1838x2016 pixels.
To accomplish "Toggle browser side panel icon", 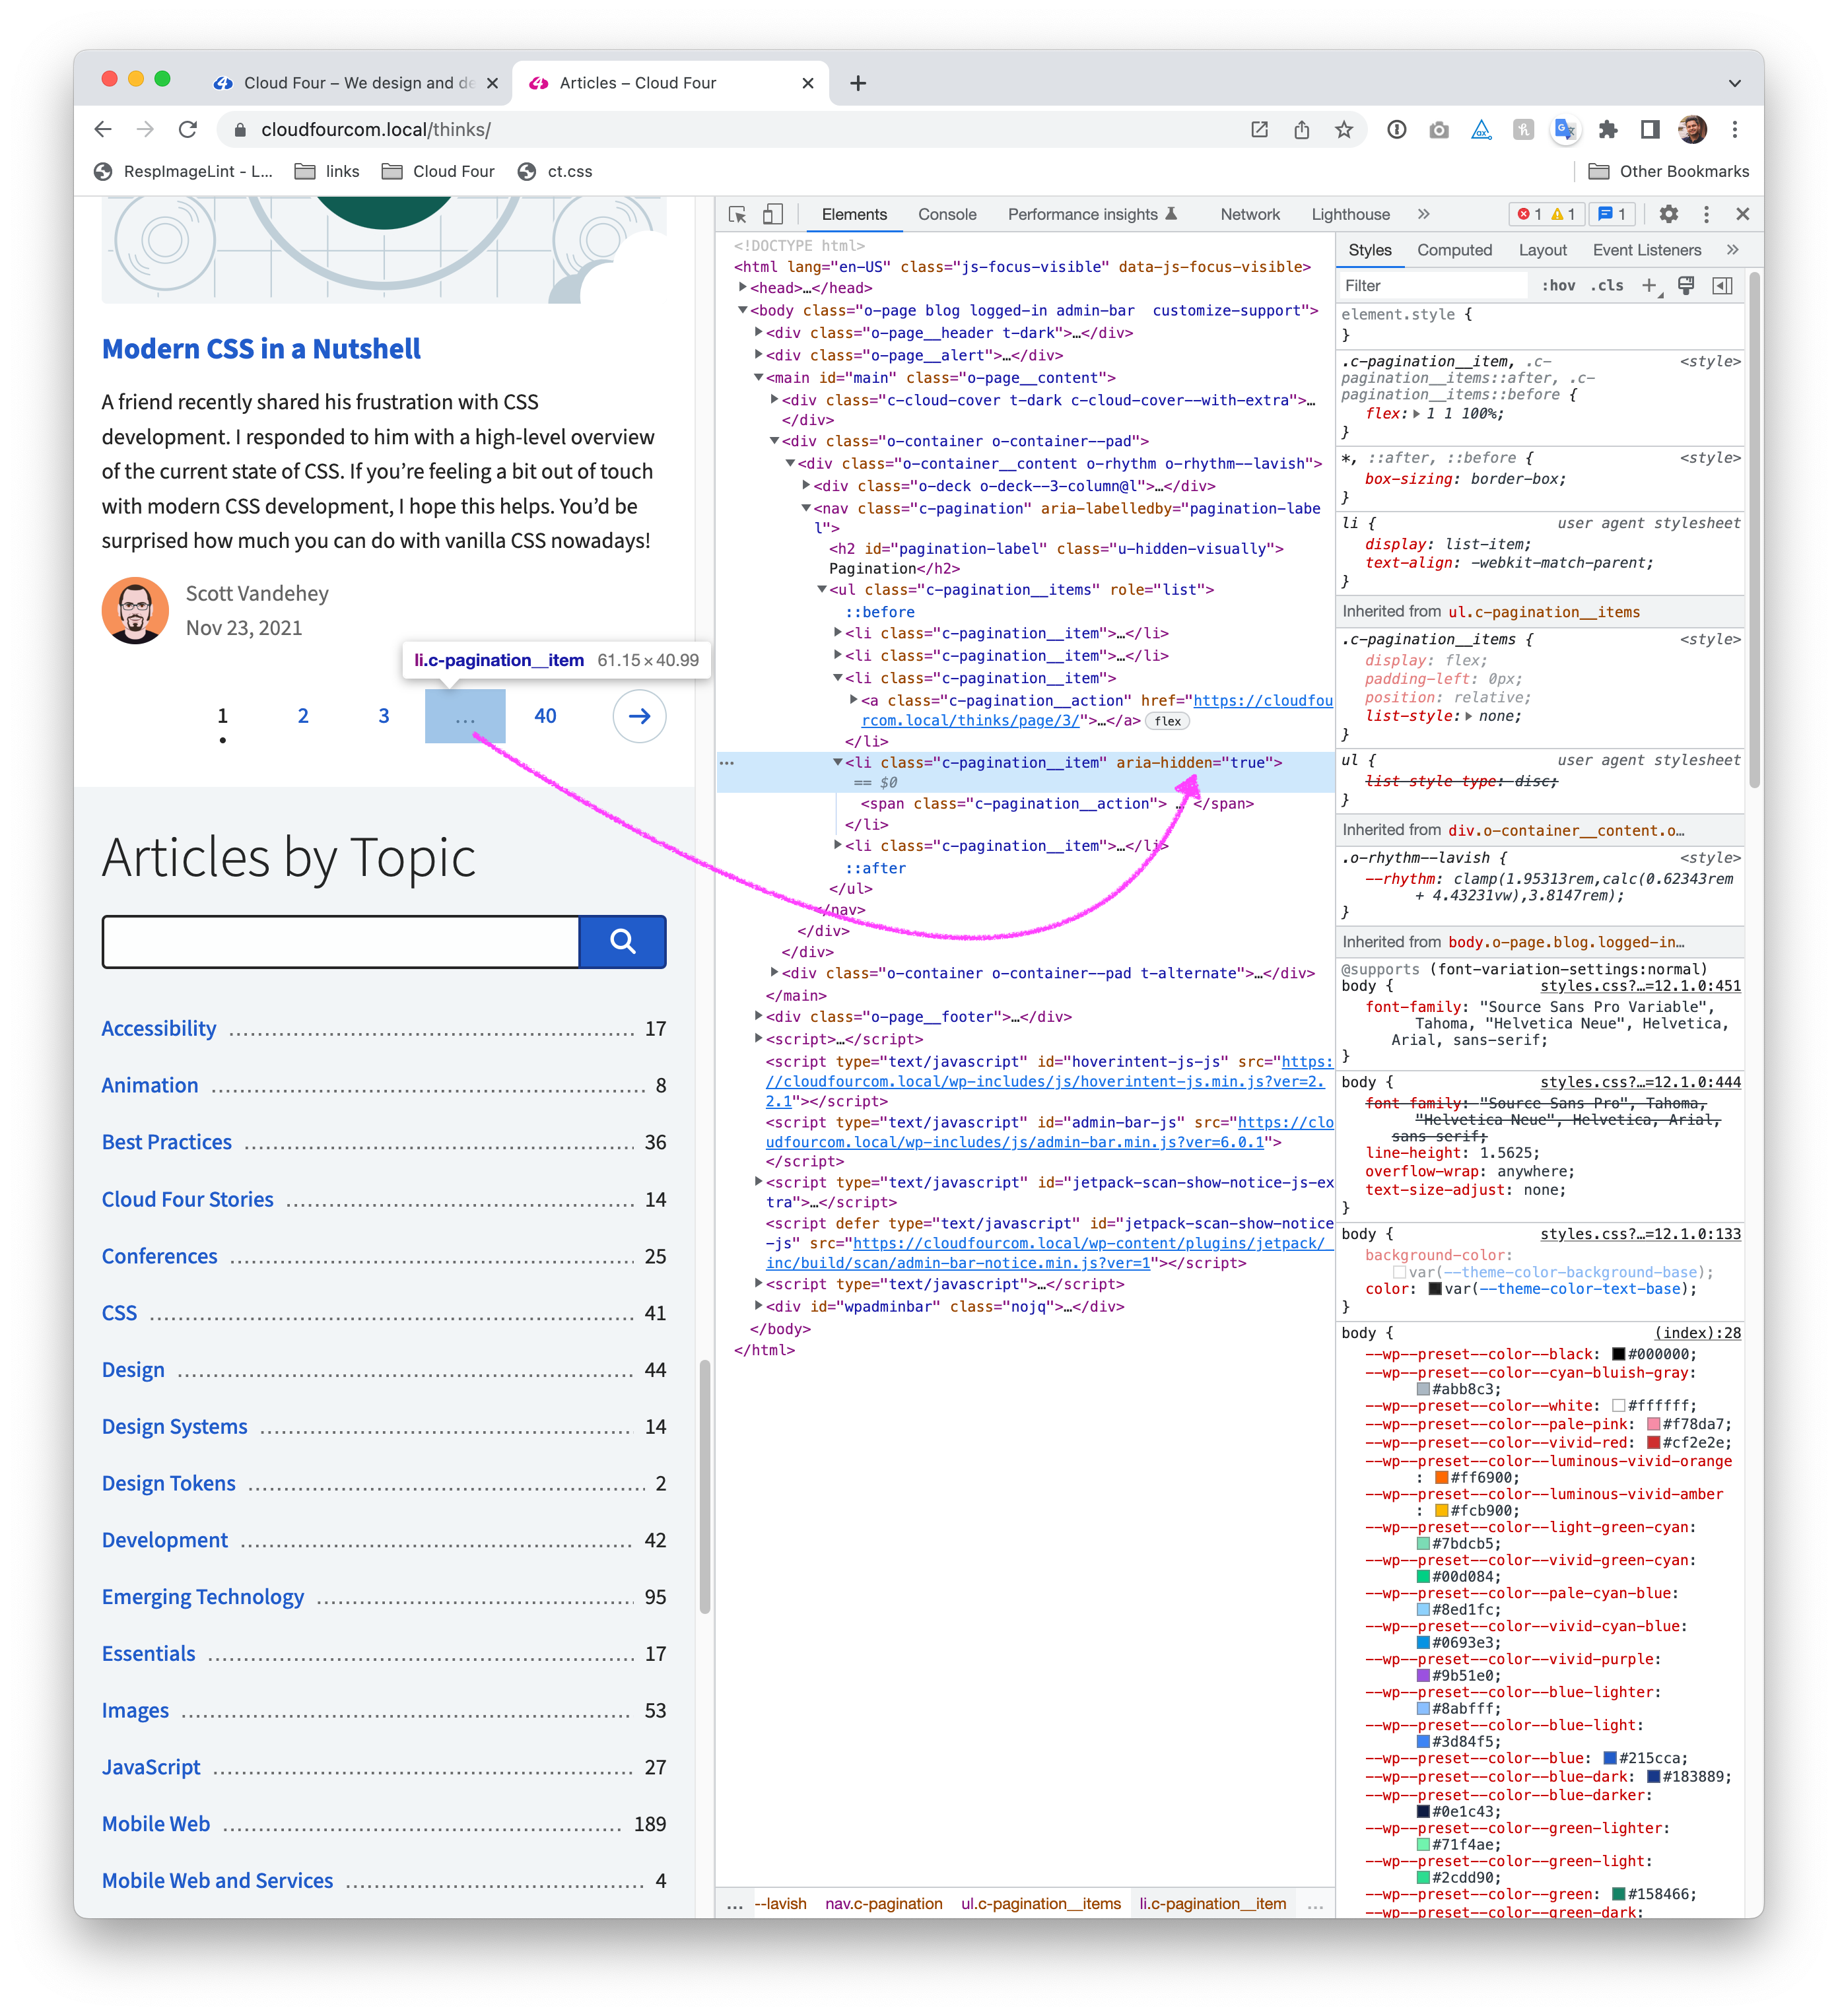I will [x=1650, y=130].
